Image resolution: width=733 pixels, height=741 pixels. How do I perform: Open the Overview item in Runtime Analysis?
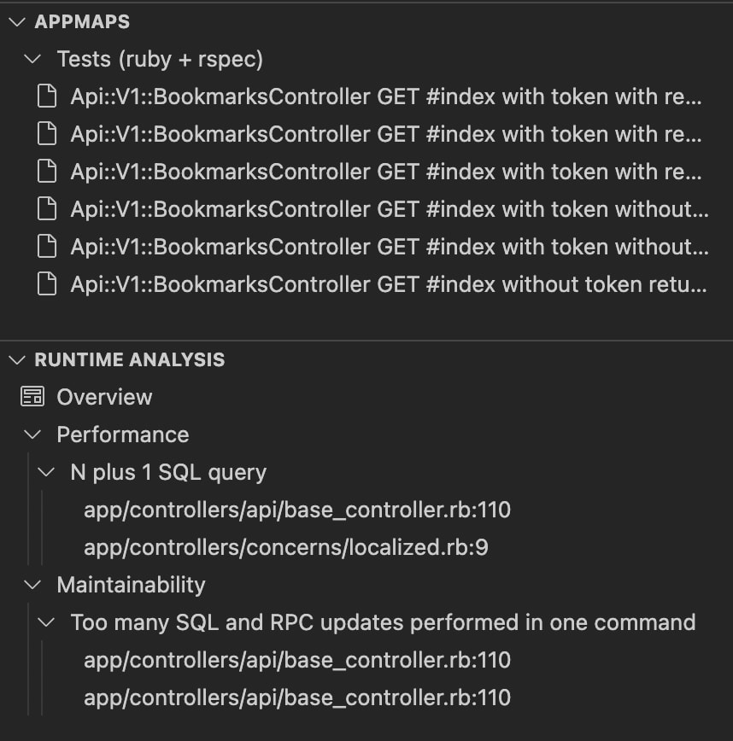tap(104, 396)
